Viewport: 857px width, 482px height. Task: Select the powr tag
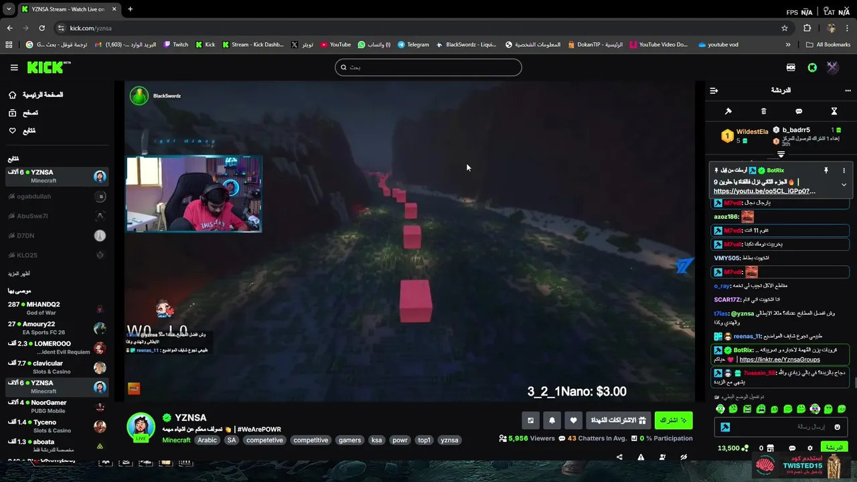click(400, 440)
